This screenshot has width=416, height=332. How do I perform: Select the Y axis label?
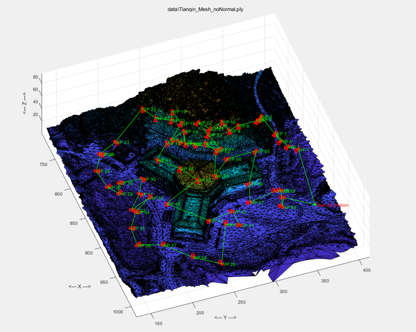pyautogui.click(x=225, y=317)
